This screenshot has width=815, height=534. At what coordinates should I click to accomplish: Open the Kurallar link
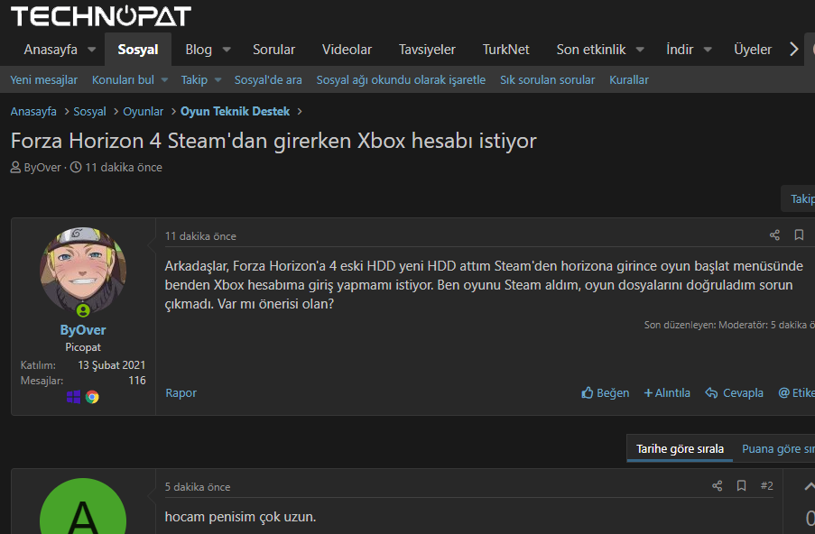tap(629, 80)
